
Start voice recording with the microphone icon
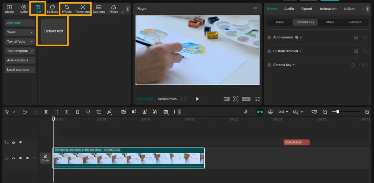tap(246, 112)
